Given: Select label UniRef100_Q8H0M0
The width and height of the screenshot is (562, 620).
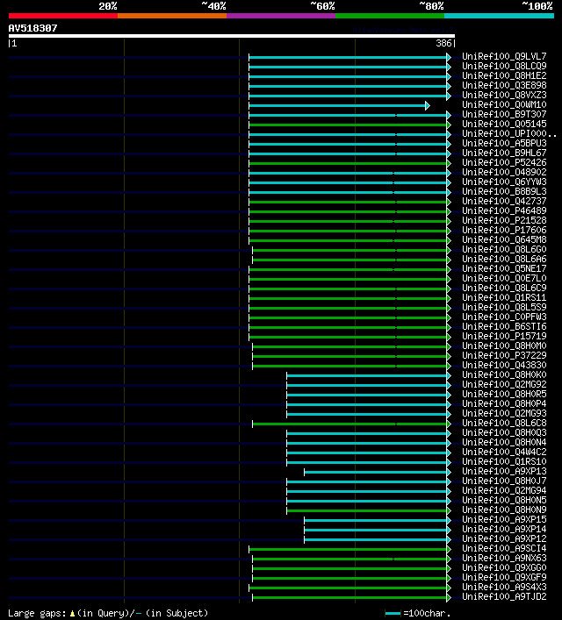Looking at the screenshot, I should point(504,346).
